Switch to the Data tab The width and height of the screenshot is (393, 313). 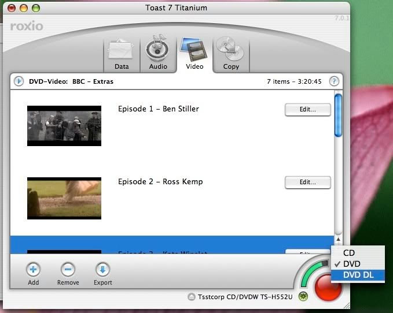point(122,54)
